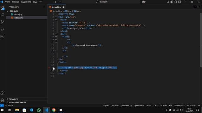This screenshot has width=202, height=113.
Task: Fold the body tag on line 8
Action: click(56, 34)
